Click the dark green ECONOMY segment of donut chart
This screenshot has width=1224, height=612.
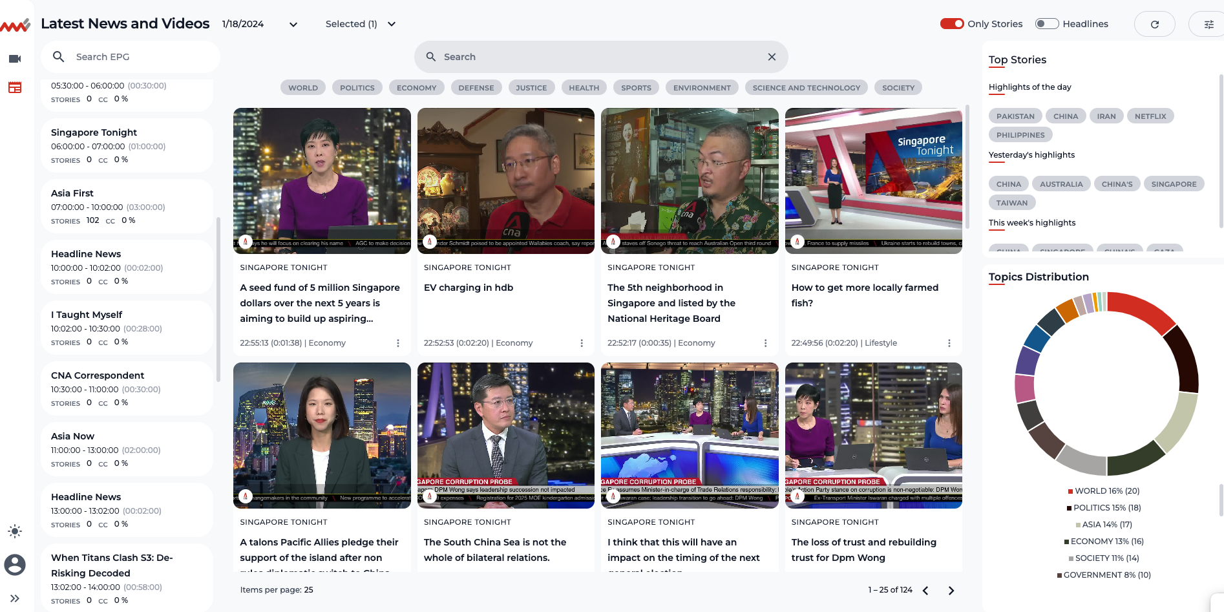(x=1135, y=459)
